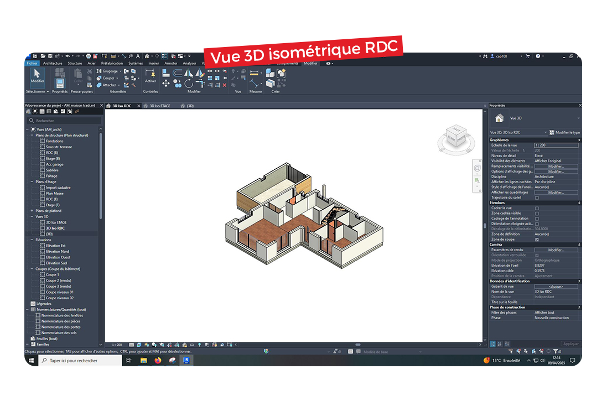Image resolution: width=607 pixels, height=400 pixels.
Task: Select the Offset tool in Modifier panel
Action: [x=177, y=72]
